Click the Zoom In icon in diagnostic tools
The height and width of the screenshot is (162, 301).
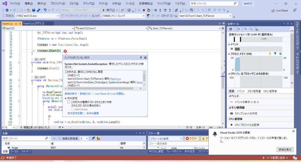point(245,29)
